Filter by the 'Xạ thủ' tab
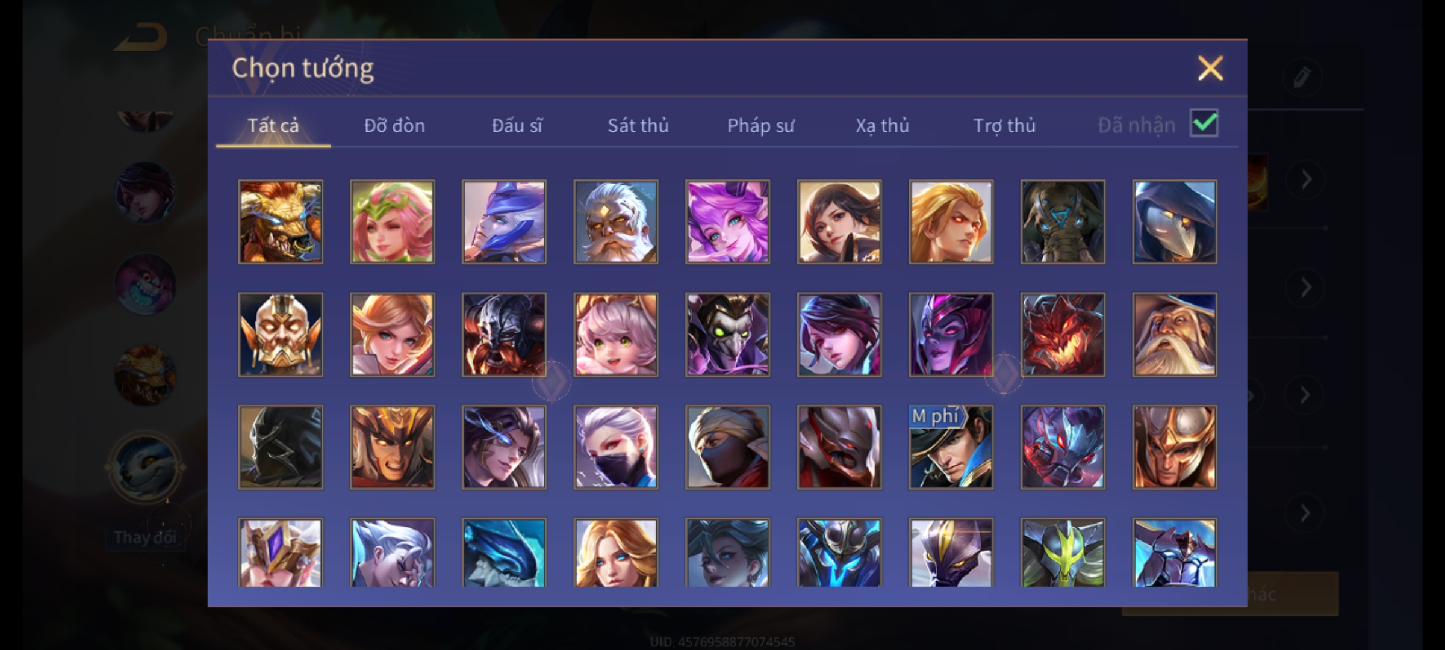The image size is (1445, 650). coord(882,125)
